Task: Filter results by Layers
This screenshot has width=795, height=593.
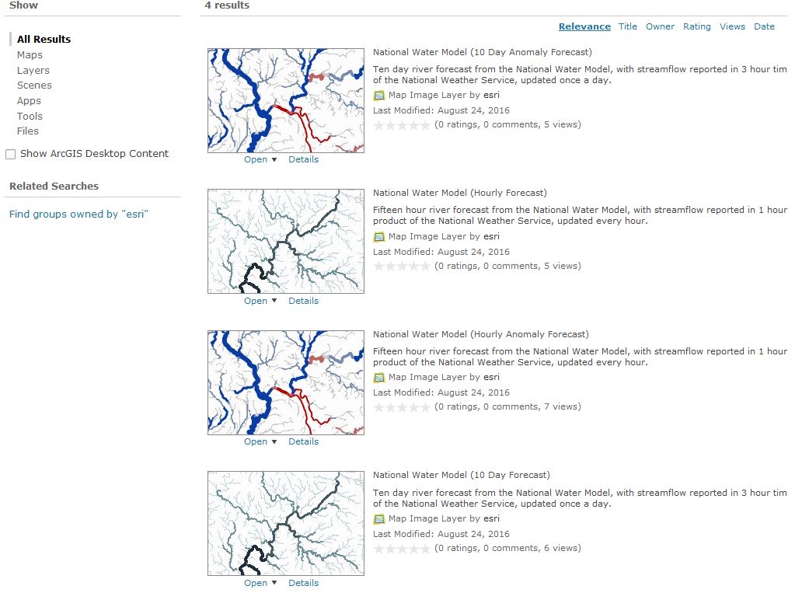Action: (x=33, y=71)
